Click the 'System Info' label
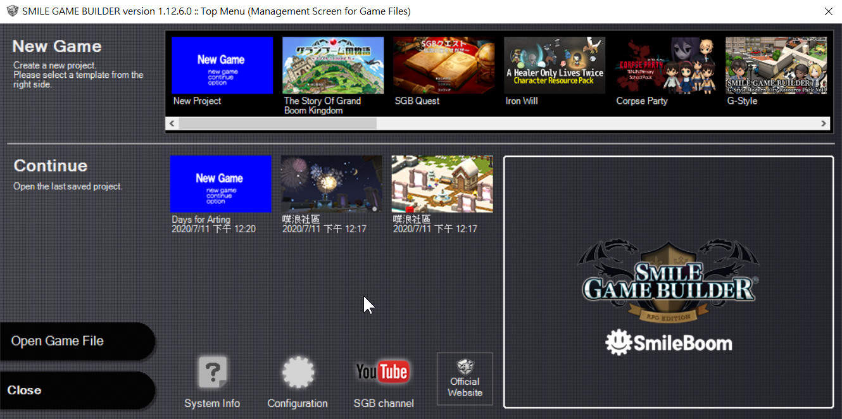842x419 pixels. [212, 403]
